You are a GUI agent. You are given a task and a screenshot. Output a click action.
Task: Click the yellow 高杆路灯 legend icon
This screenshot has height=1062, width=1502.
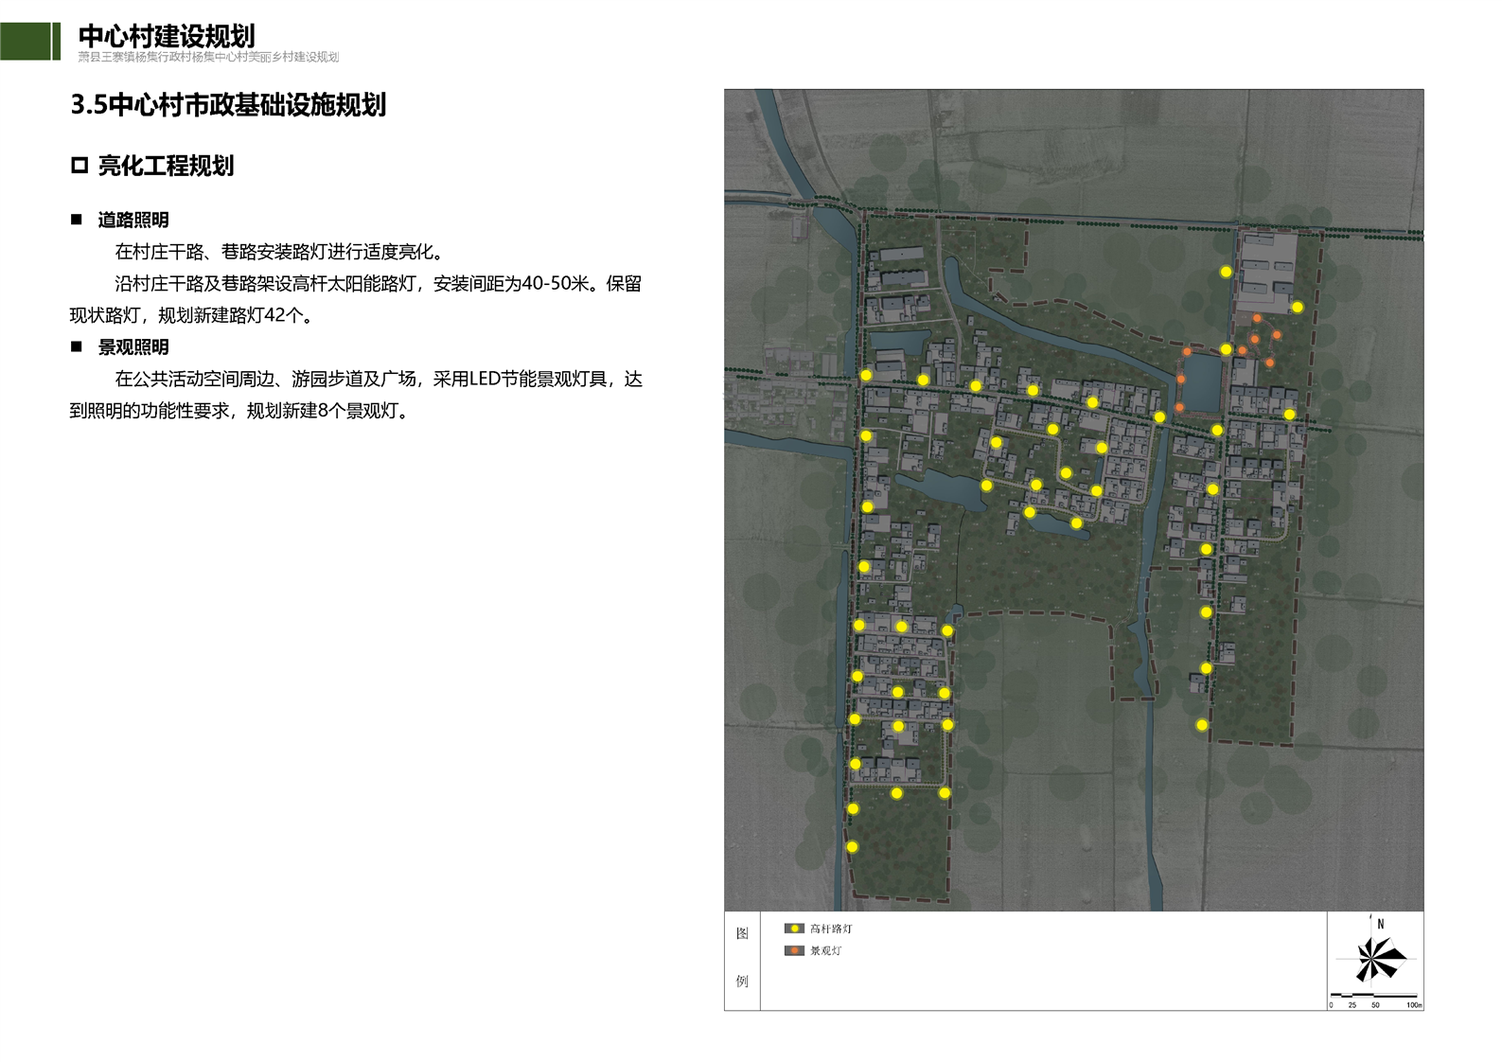795,929
